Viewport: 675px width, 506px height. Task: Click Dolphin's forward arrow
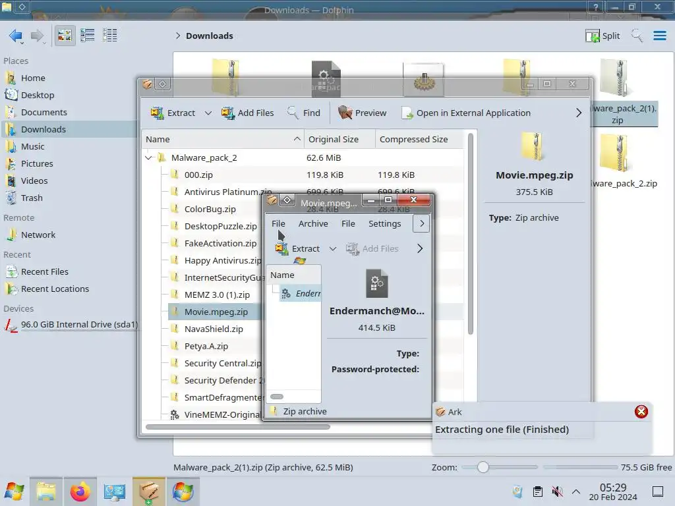[x=37, y=36]
